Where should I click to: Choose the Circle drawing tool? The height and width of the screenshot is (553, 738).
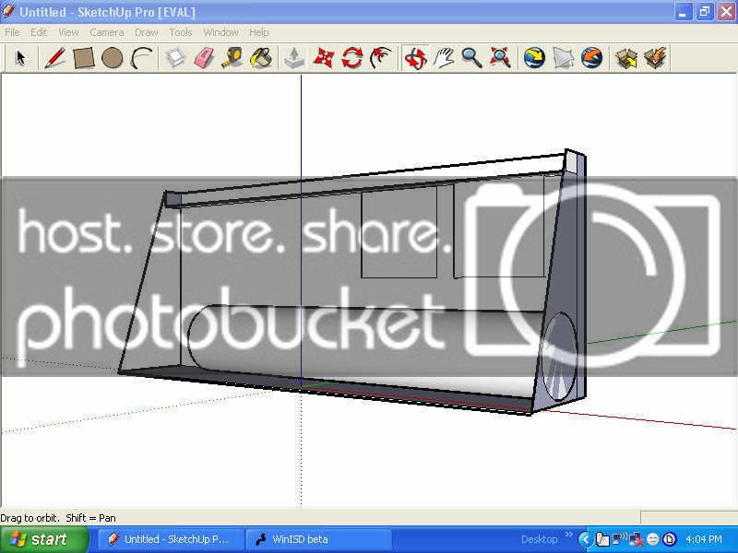(x=112, y=58)
